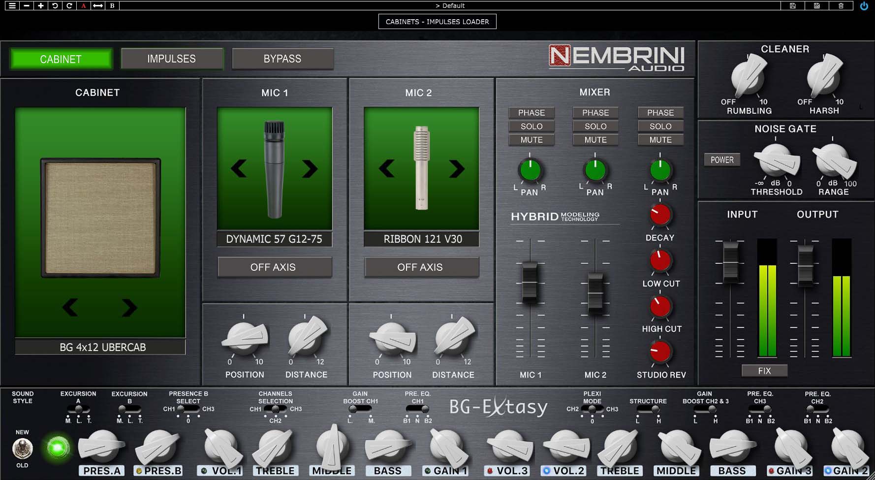Image resolution: width=875 pixels, height=480 pixels.
Task: Toggle OFF AXIS for MIC 1
Action: tap(275, 267)
